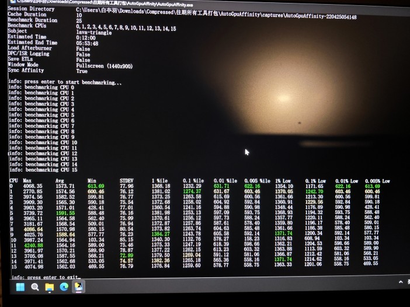This screenshot has height=307, width=410.
Task: Open File Explorer from taskbar
Action: tap(49, 287)
